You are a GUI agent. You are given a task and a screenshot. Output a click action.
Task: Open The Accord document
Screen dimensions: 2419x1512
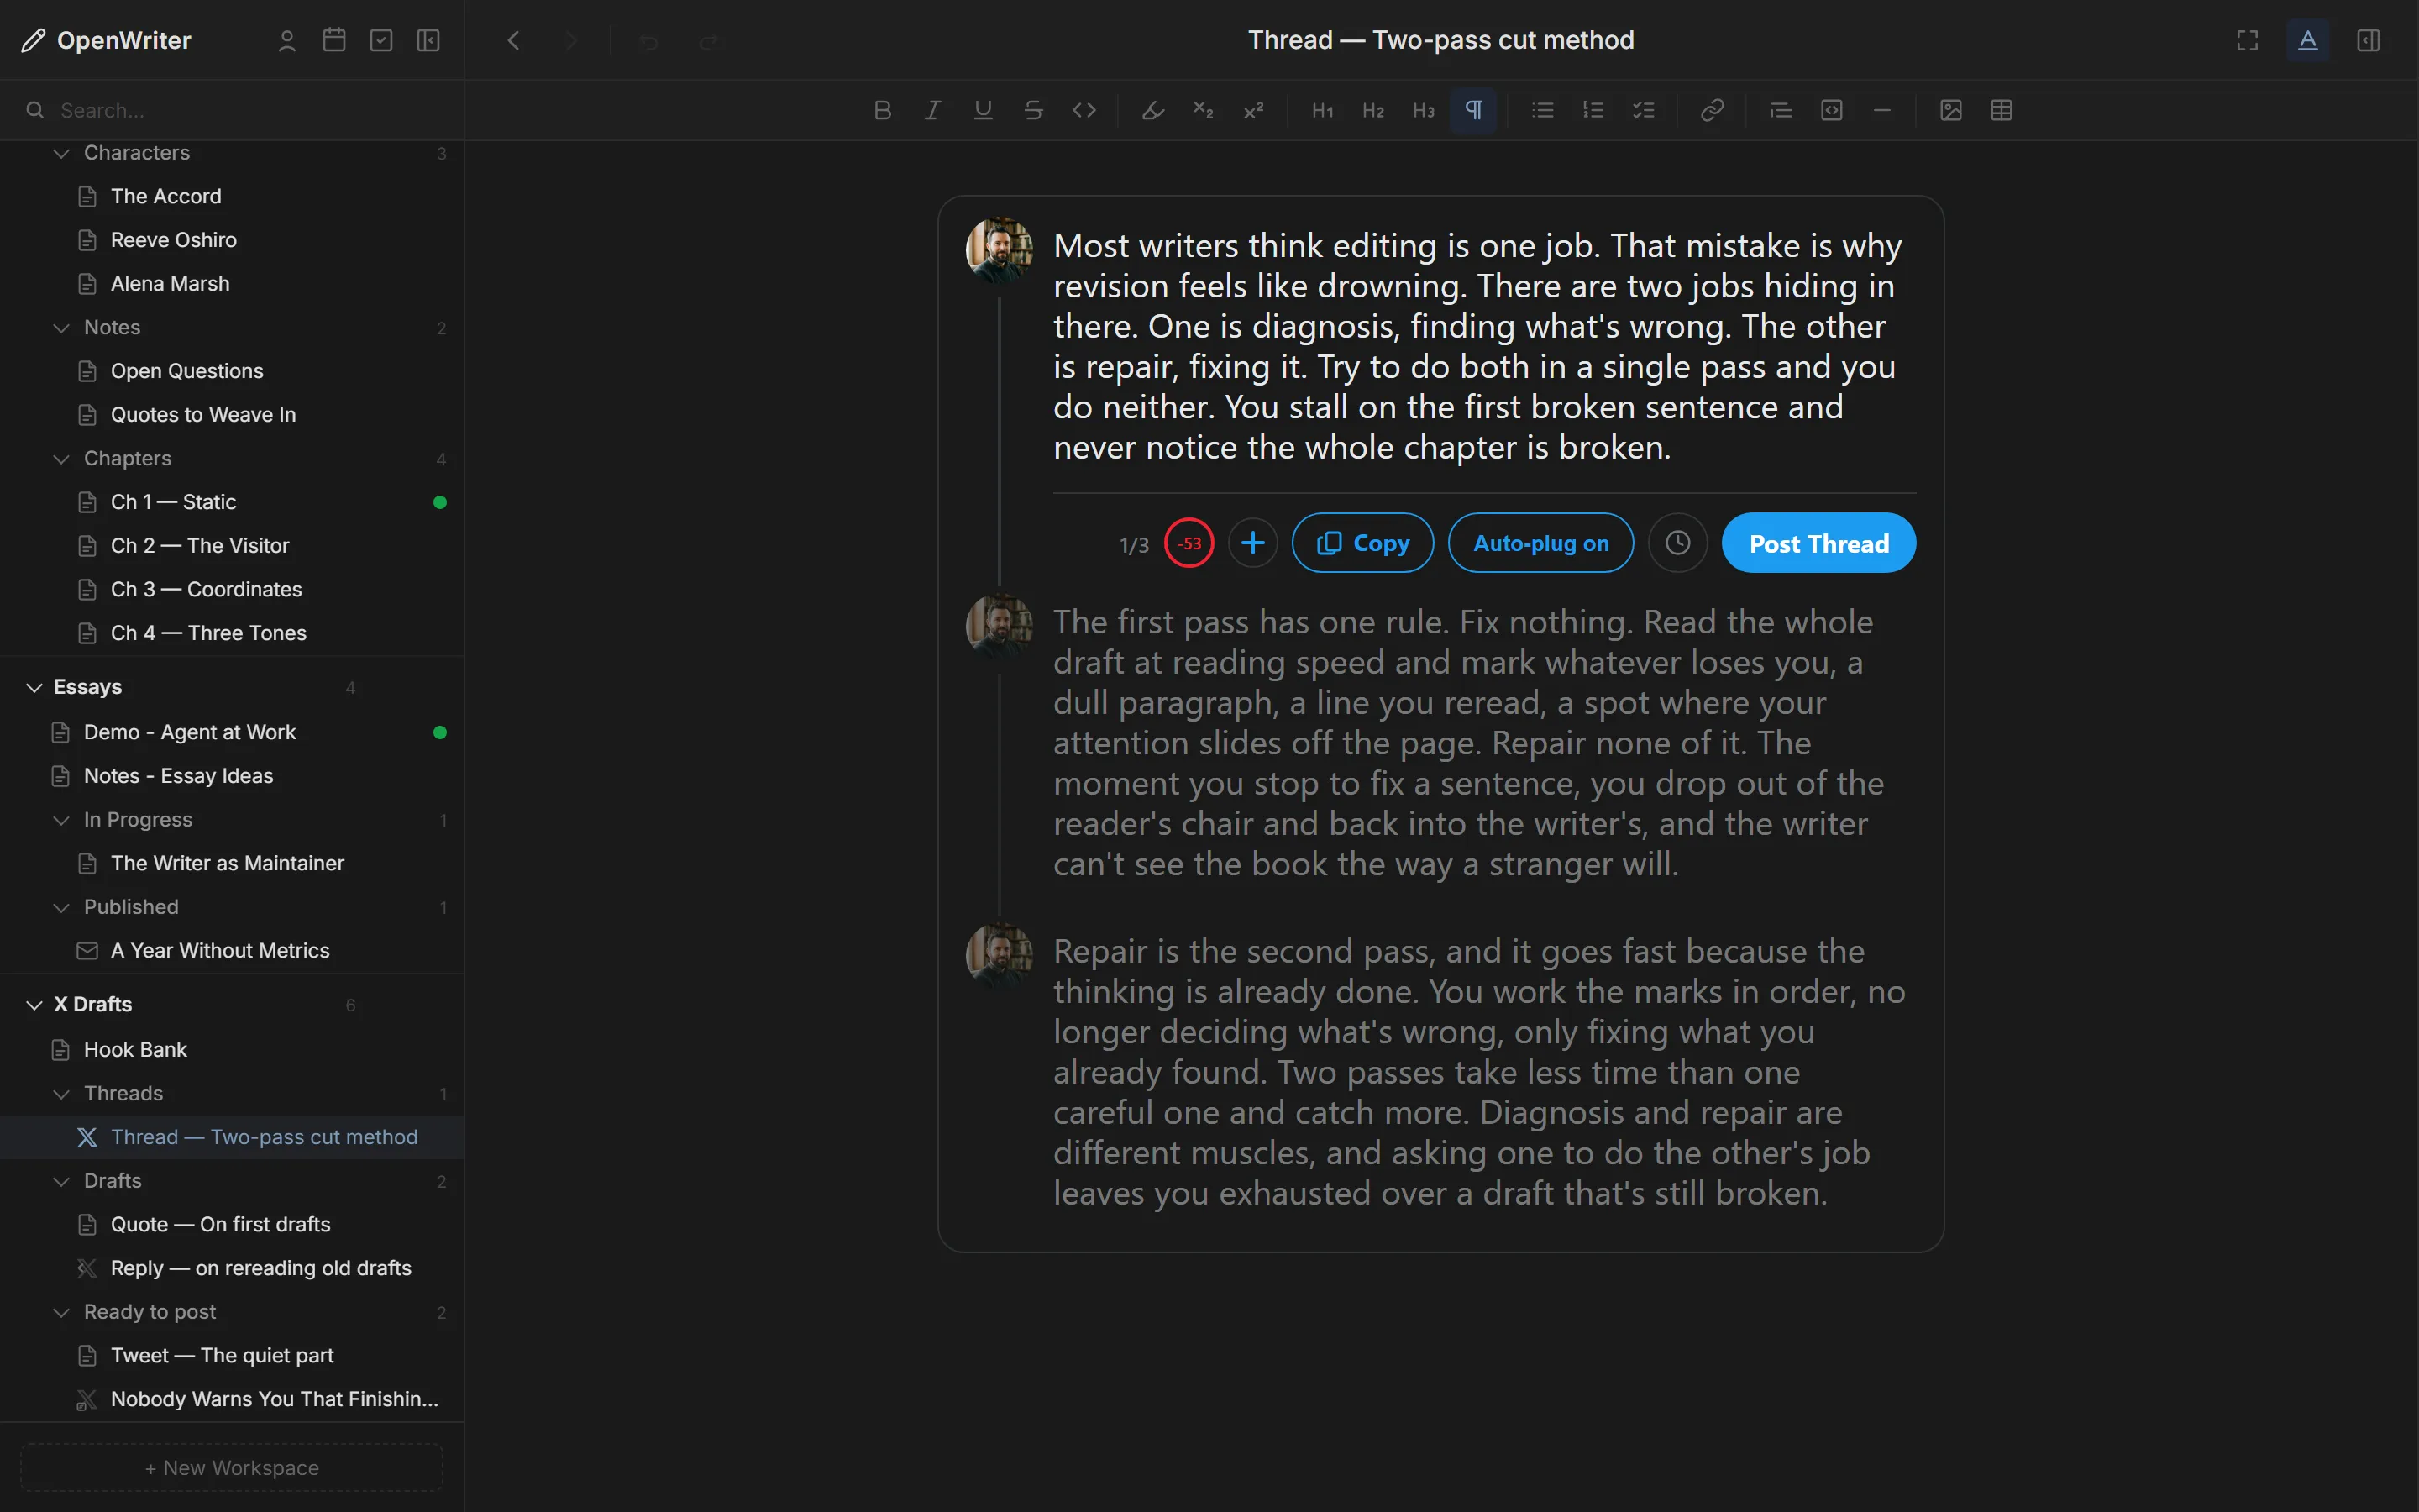pyautogui.click(x=232, y=196)
